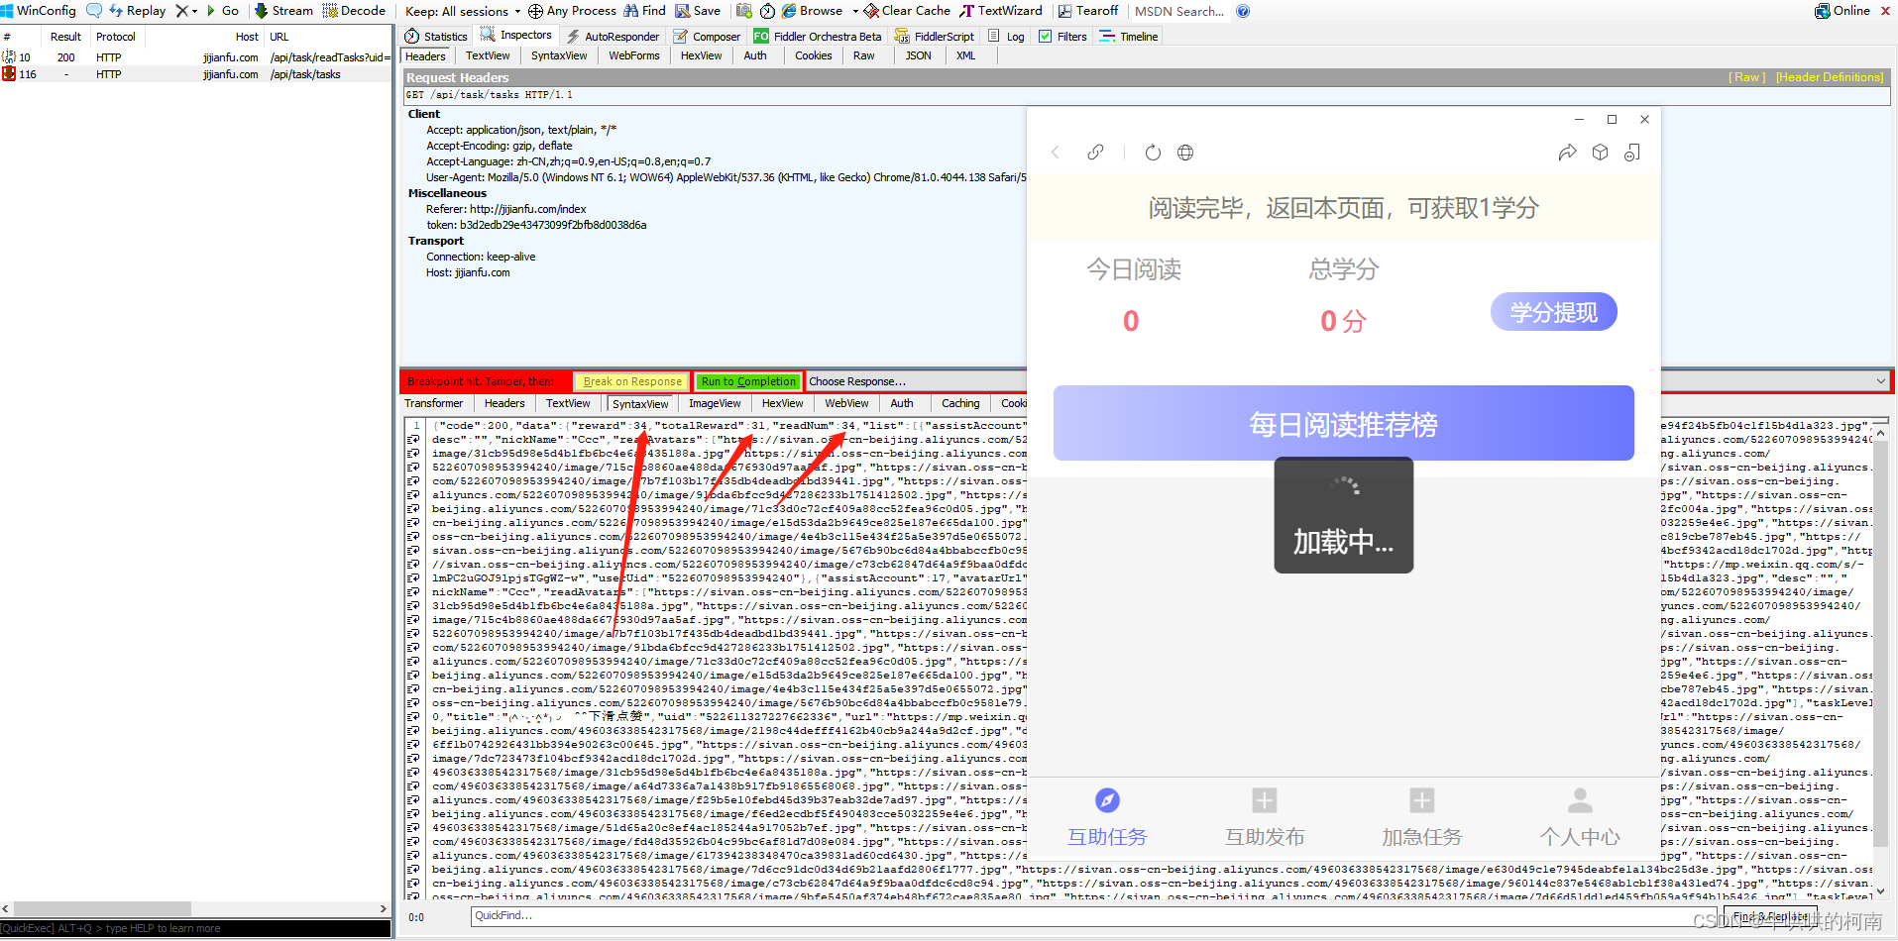This screenshot has height=941, width=1898.
Task: Select session 10 readTasks row
Action: (x=196, y=57)
